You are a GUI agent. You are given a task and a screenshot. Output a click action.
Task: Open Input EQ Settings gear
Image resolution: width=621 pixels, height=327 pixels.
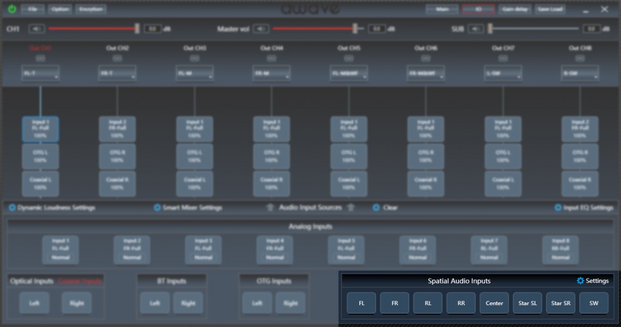click(x=558, y=208)
